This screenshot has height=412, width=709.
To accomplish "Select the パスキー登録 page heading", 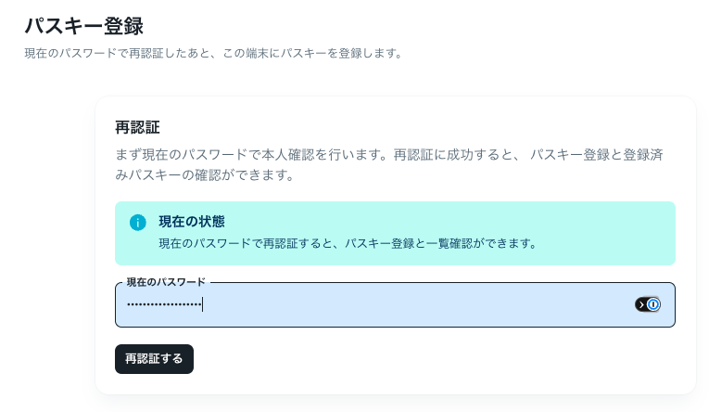I will coord(84,26).
